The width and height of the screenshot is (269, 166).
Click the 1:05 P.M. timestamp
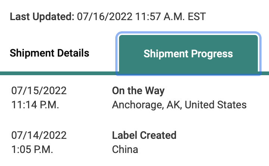point(32,149)
